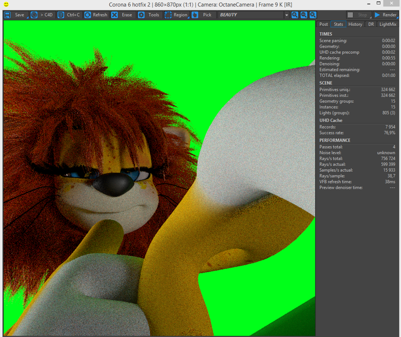The width and height of the screenshot is (401, 337).
Task: Click the 'Lights (groups):' row
Action: point(357,113)
